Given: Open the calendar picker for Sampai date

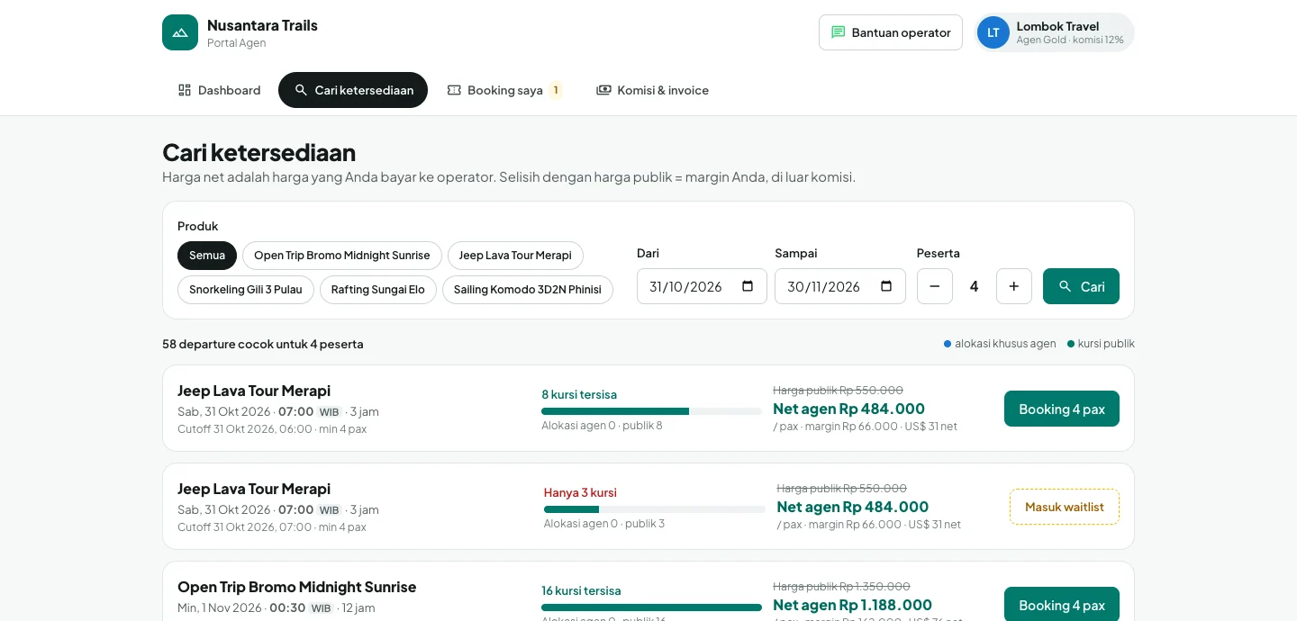Looking at the screenshot, I should [x=886, y=286].
